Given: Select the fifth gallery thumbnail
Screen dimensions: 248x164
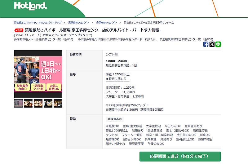Looking at the screenshot, I should point(58,104).
